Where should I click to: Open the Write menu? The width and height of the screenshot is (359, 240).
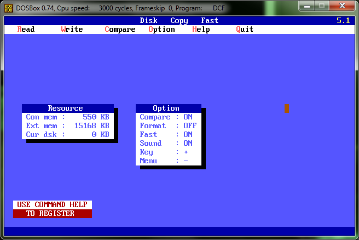coord(72,30)
